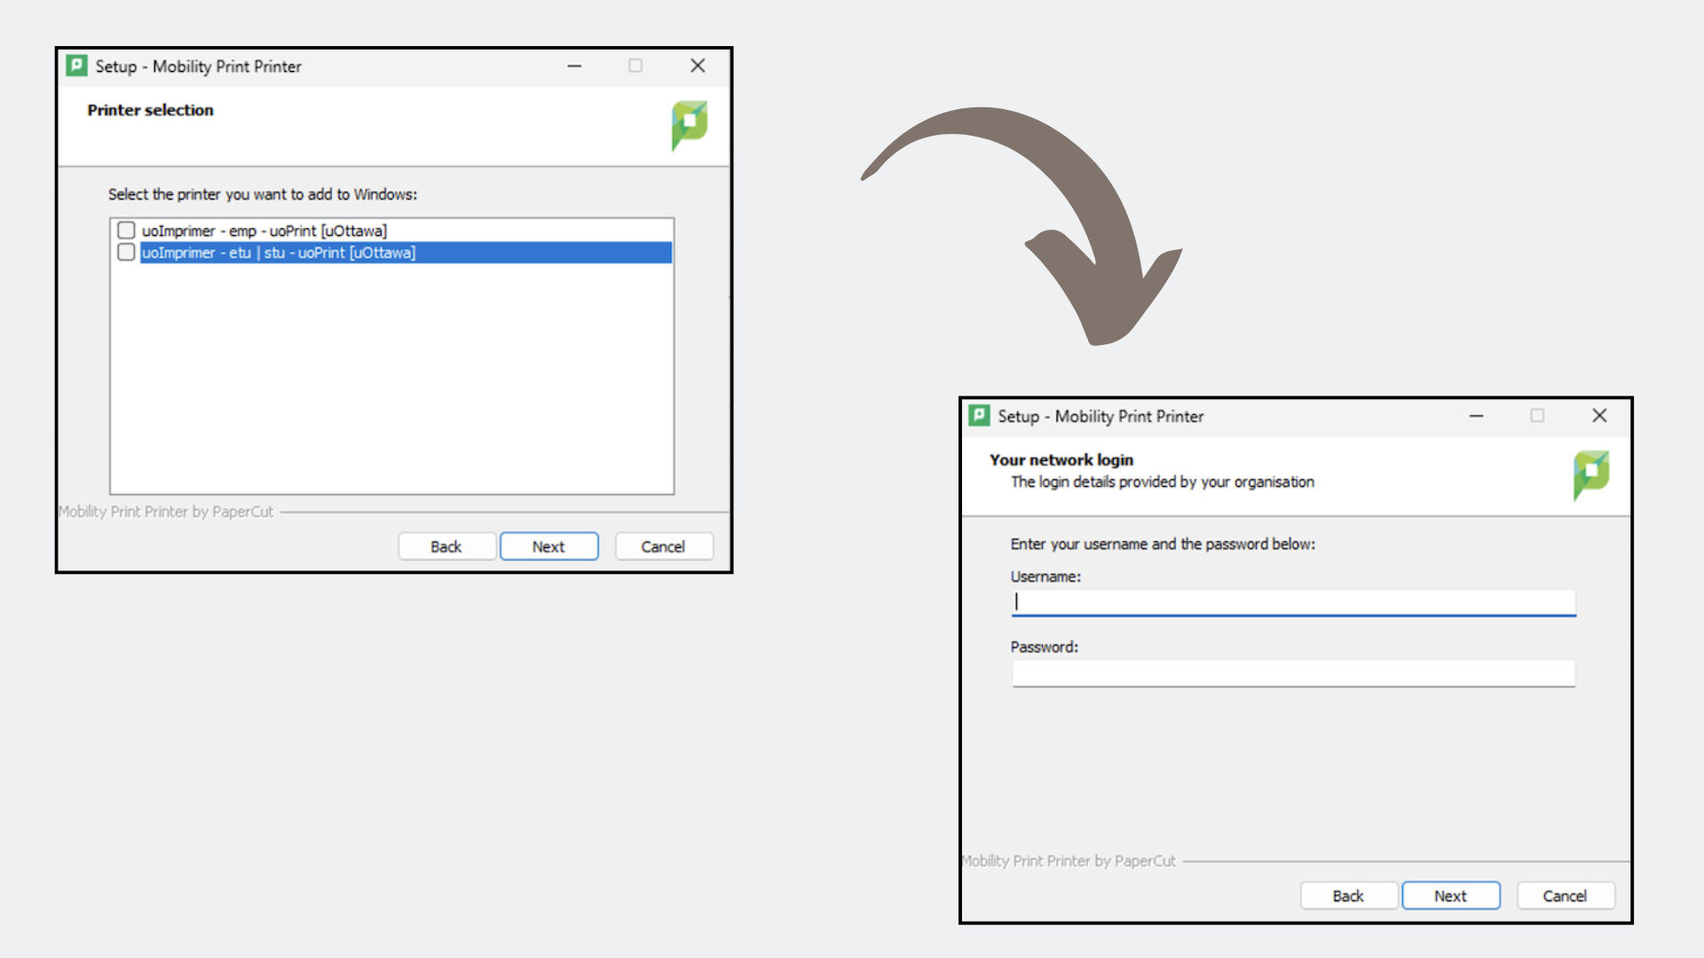
Task: Select the highlighted uoImprimer - etu | stu row
Action: point(406,253)
